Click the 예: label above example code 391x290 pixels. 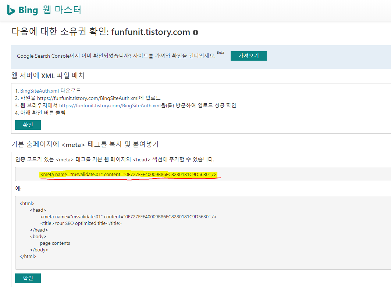click(x=18, y=188)
